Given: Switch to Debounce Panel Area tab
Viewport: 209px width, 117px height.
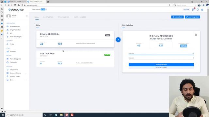Looking at the screenshot, I should click(36, 2).
